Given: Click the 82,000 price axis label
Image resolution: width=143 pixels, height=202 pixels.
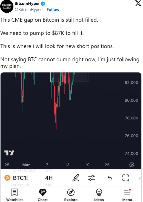Looking at the screenshot, I should (x=131, y=82).
